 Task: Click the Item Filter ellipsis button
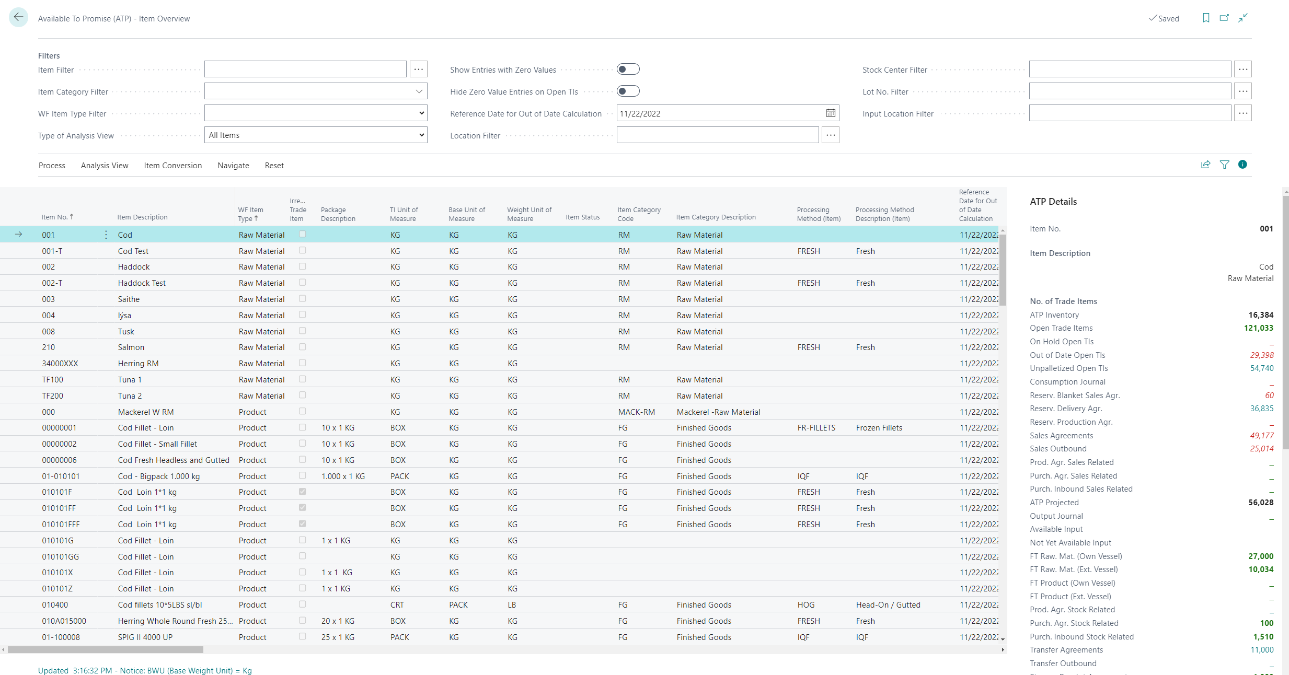point(419,69)
